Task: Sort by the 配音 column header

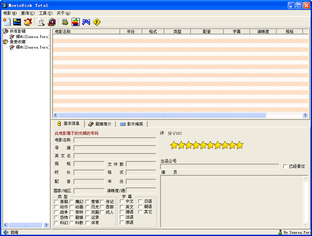Action: [207, 32]
